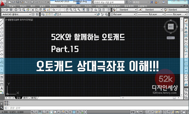Viewport: 189px width, 114px height.
Task: Toggle Snap Mode in the status bar
Action: pos(36,112)
